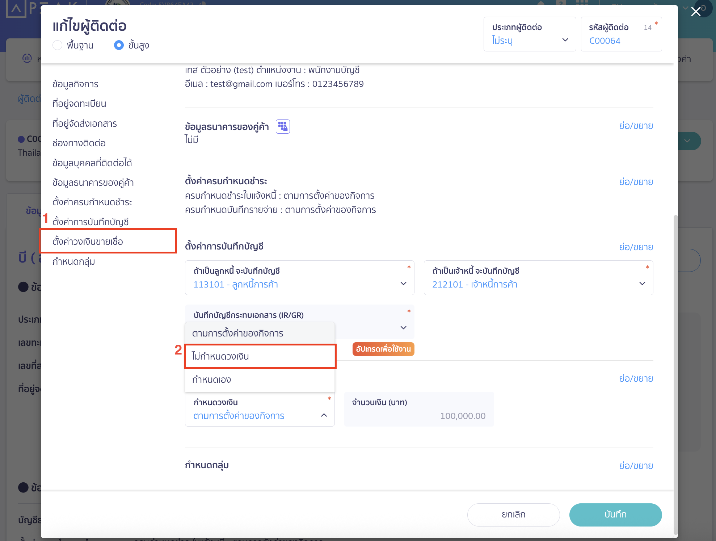Click chevron on debtor account 113101 dropdown

(x=403, y=284)
